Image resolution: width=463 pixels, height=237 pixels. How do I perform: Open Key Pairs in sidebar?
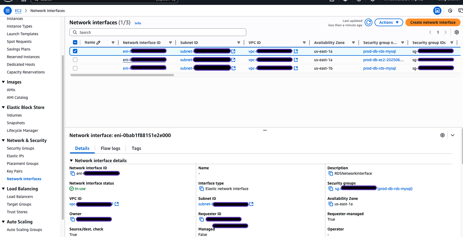pos(15,171)
